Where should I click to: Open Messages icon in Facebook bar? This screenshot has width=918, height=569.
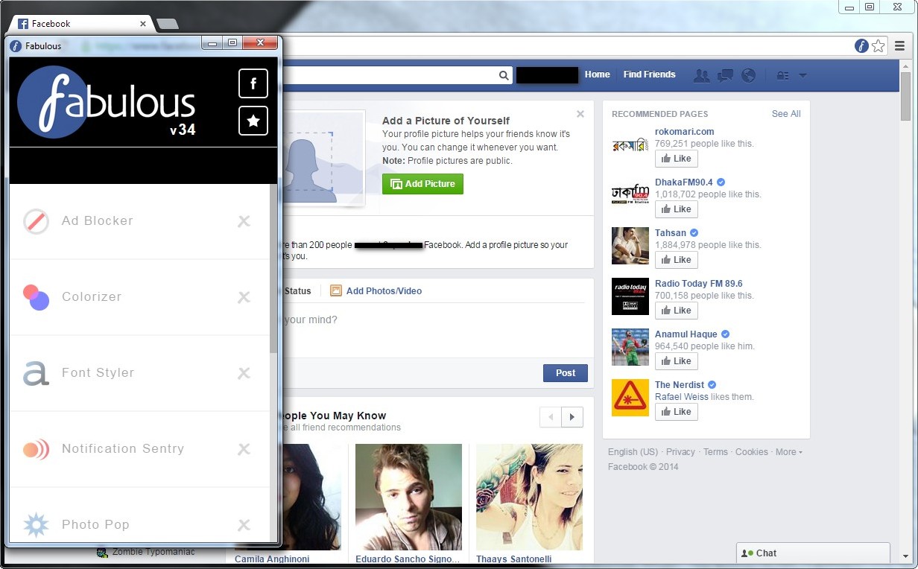pos(725,75)
